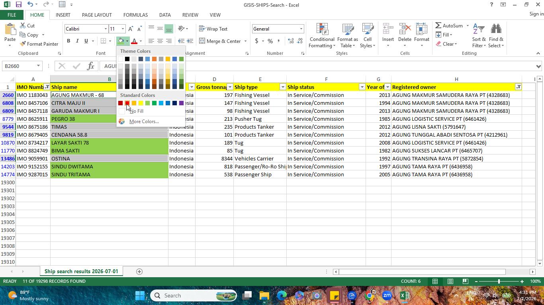This screenshot has width=544, height=305.
Task: Add a new sheet with the plus icon
Action: 139,272
